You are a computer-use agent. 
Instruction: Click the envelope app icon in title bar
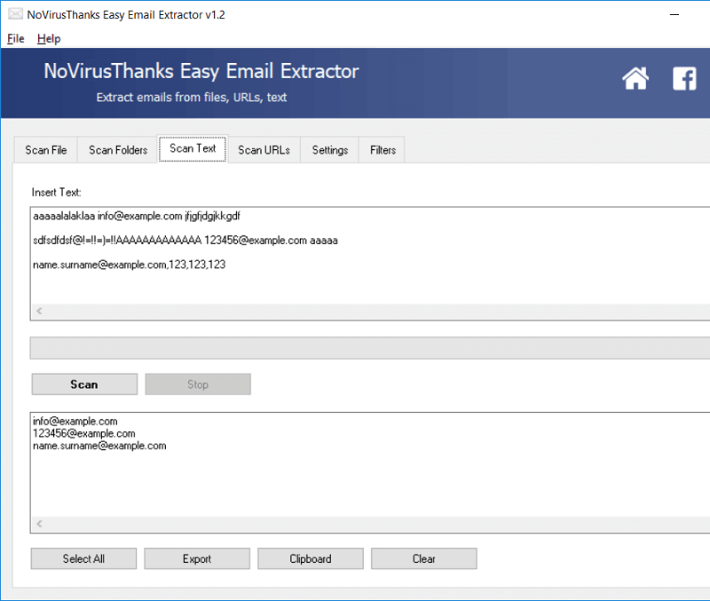coord(15,14)
